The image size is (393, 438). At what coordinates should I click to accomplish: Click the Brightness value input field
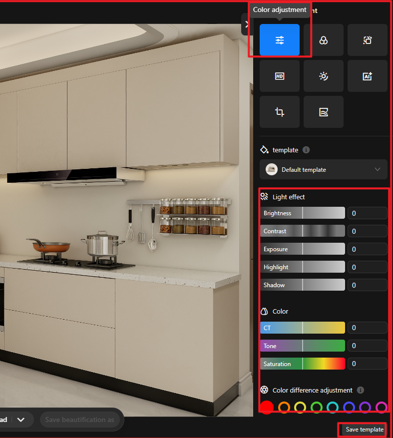(367, 213)
